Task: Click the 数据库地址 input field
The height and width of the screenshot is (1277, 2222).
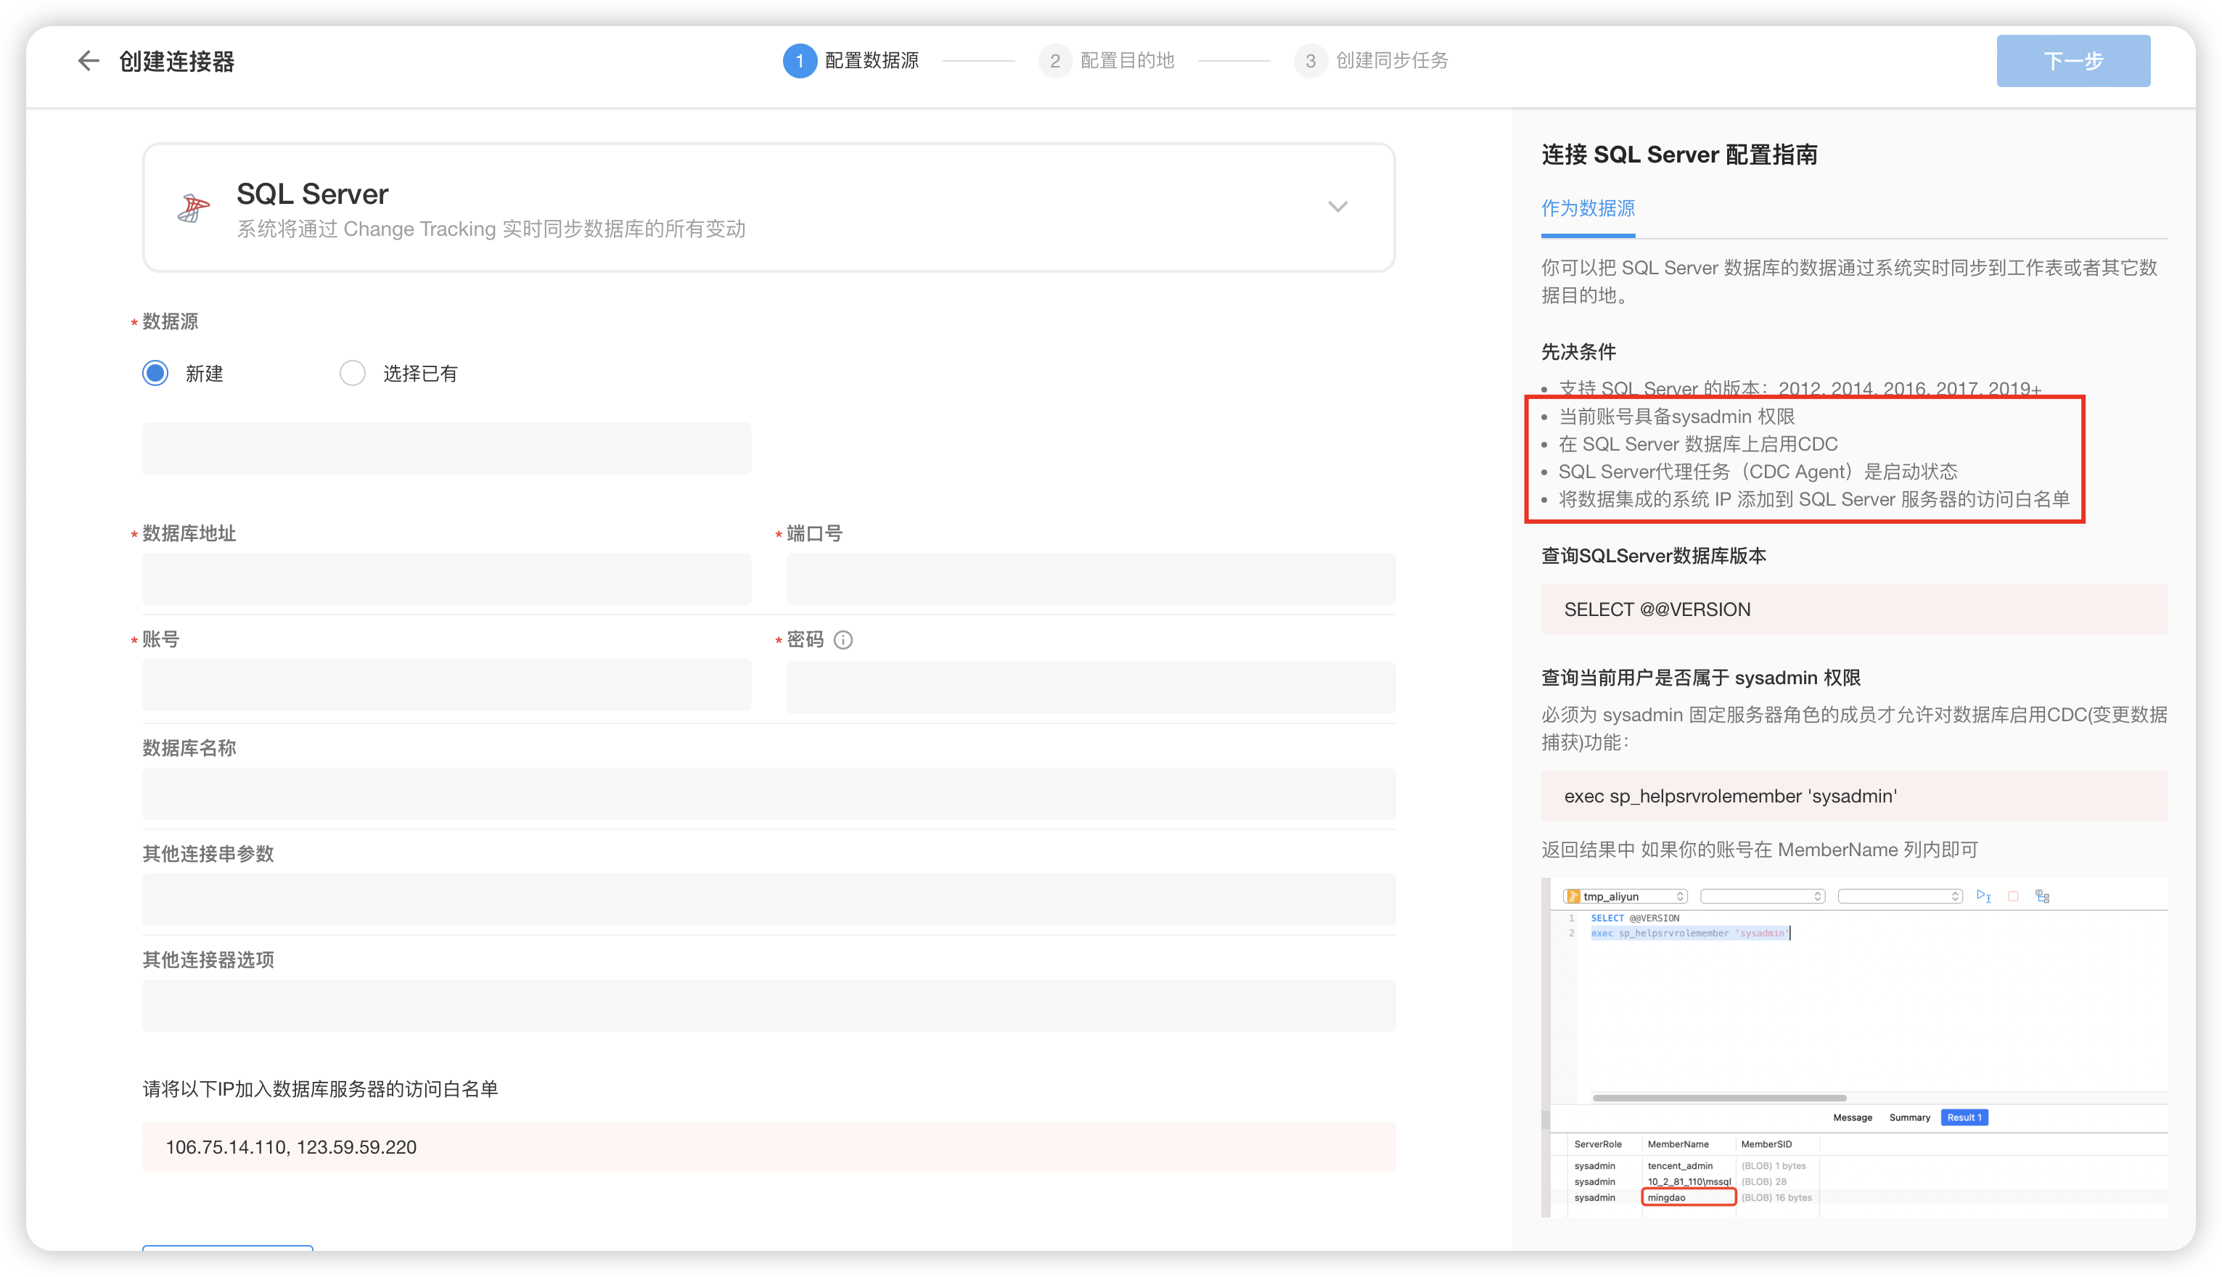Action: pos(446,579)
